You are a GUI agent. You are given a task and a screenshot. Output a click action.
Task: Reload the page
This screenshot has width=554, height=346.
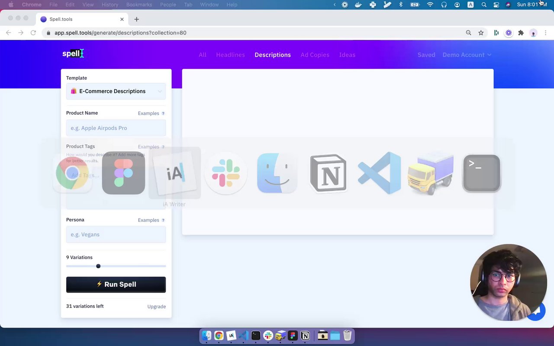33,33
